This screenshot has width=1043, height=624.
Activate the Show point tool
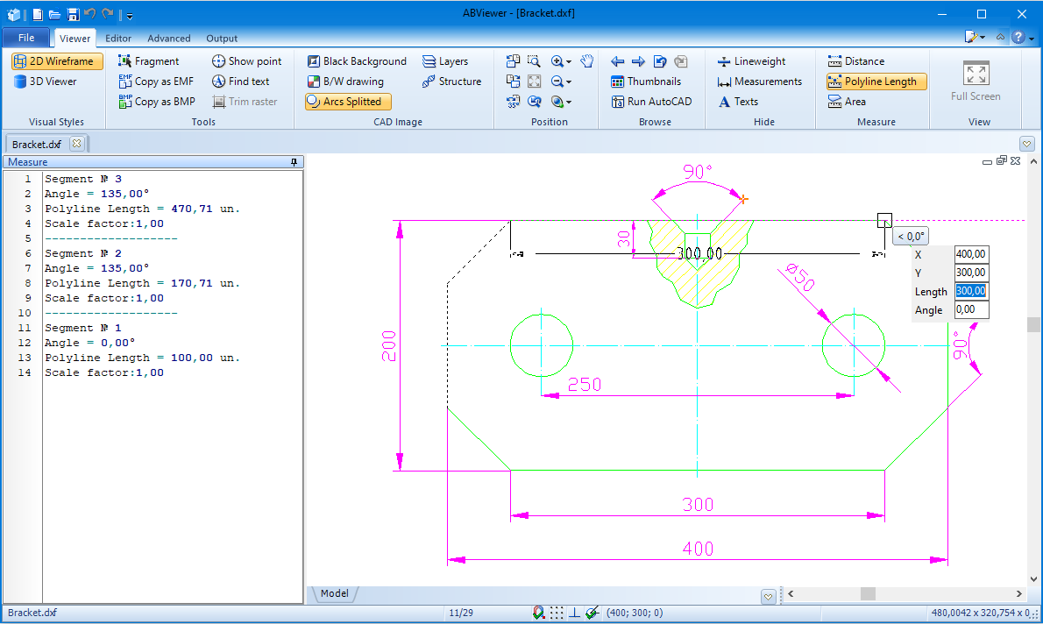pyautogui.click(x=247, y=61)
